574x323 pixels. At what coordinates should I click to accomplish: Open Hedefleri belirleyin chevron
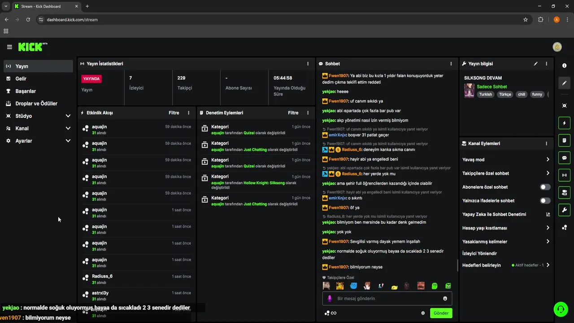click(x=548, y=265)
